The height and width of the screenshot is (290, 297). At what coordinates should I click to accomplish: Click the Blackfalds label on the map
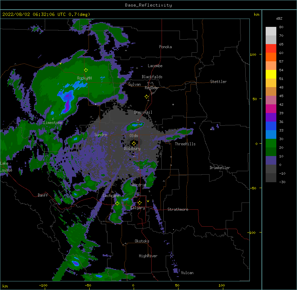tap(152, 77)
